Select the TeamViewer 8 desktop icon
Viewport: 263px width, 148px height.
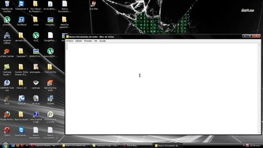click(21, 5)
